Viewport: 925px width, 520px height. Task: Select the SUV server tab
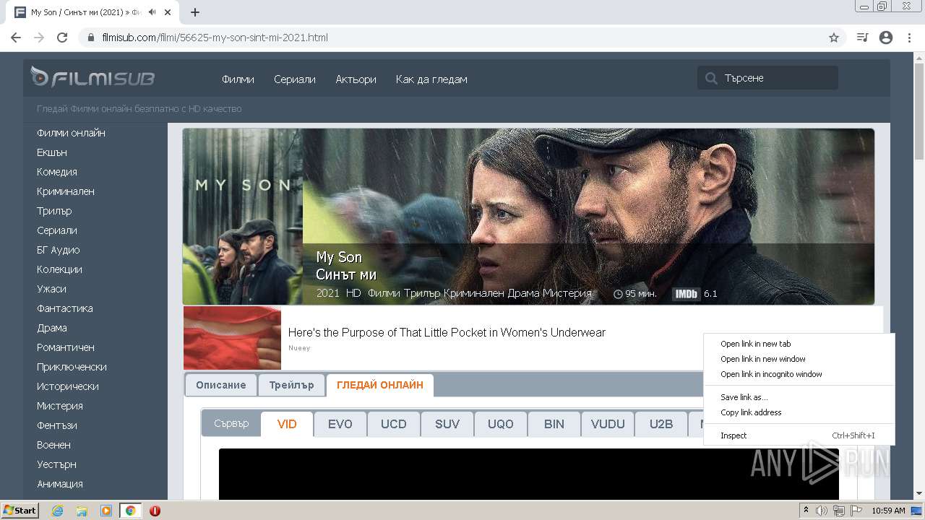pyautogui.click(x=447, y=424)
